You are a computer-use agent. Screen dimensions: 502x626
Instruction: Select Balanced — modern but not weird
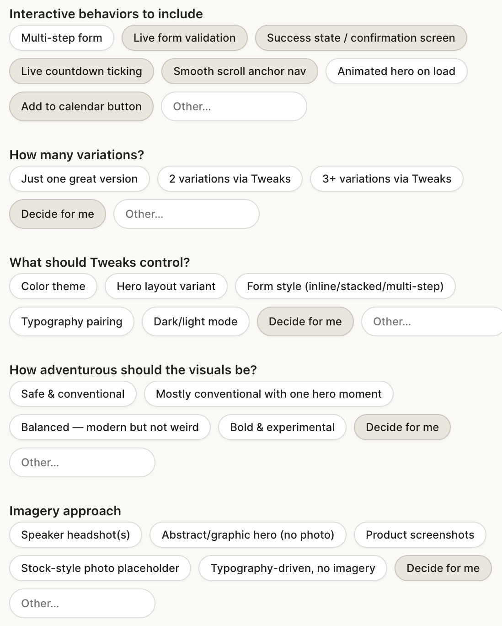[x=110, y=427]
